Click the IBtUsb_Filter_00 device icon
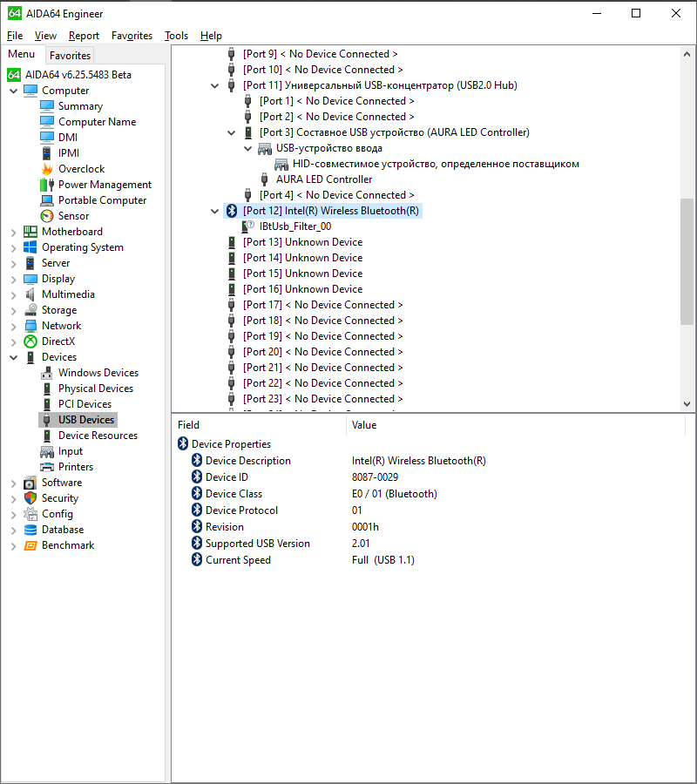 coord(248,226)
